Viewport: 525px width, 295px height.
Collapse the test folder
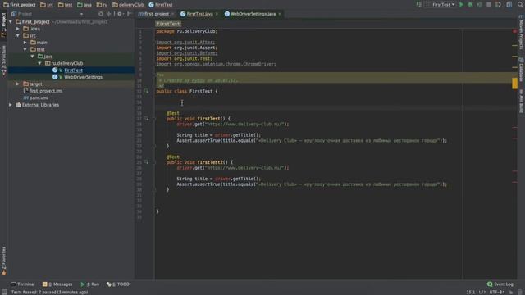(25, 49)
